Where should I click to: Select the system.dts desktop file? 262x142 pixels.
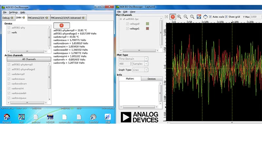(x=65, y=118)
